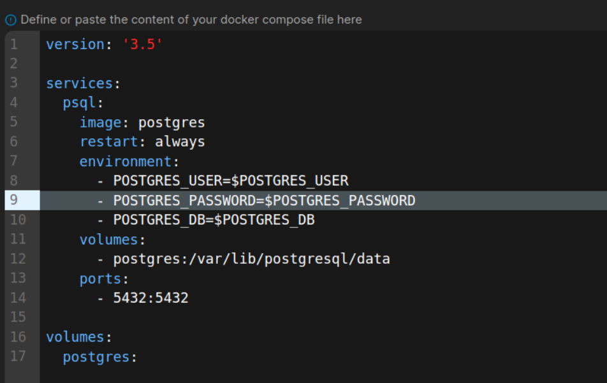Click the empty line 15 in the editor
Image resolution: width=607 pixels, height=383 pixels.
tap(255, 317)
